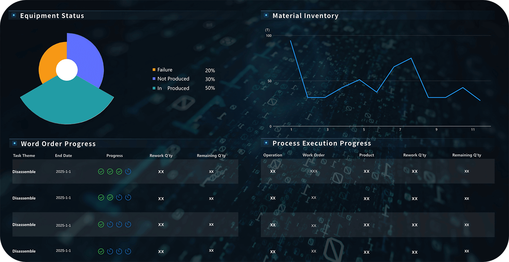Click the Work Order column header
Screen dimensions: 509x262
(x=314, y=155)
